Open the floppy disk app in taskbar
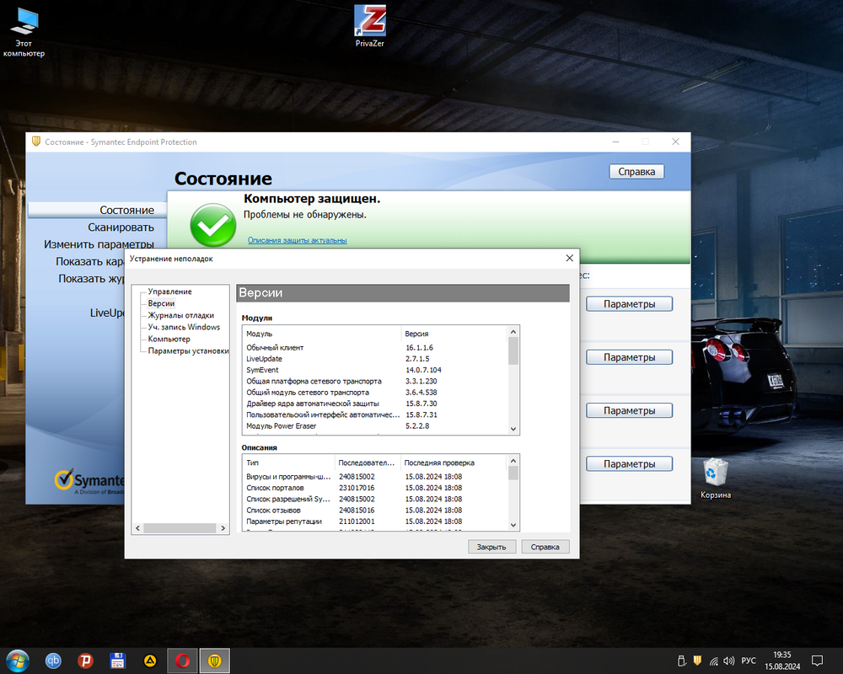The image size is (843, 674). pos(118,661)
